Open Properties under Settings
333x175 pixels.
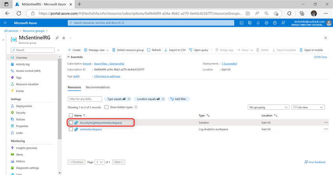pyautogui.click(x=22, y=126)
